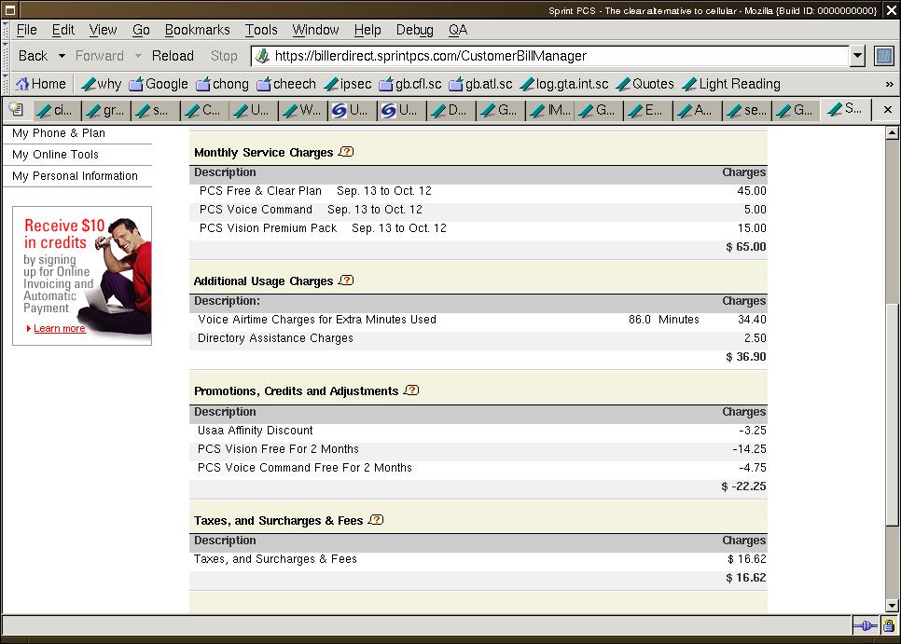Open the Google bookmark folder
Image resolution: width=901 pixels, height=644 pixels.
point(159,85)
